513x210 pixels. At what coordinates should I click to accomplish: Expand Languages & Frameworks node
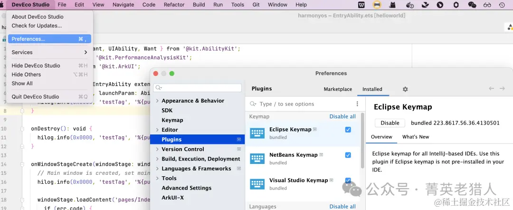157,169
